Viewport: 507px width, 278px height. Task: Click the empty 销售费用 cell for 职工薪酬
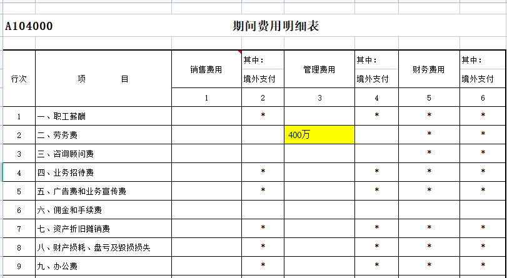point(206,116)
